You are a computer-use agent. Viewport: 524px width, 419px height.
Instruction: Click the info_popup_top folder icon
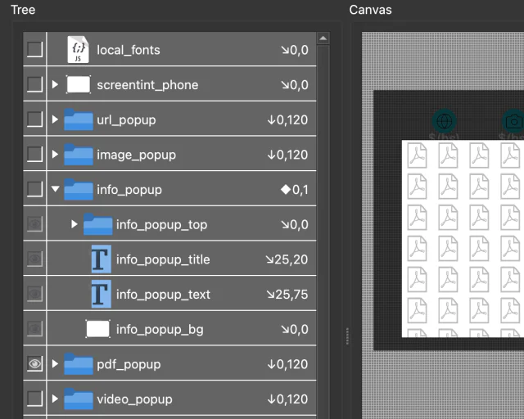(x=97, y=224)
